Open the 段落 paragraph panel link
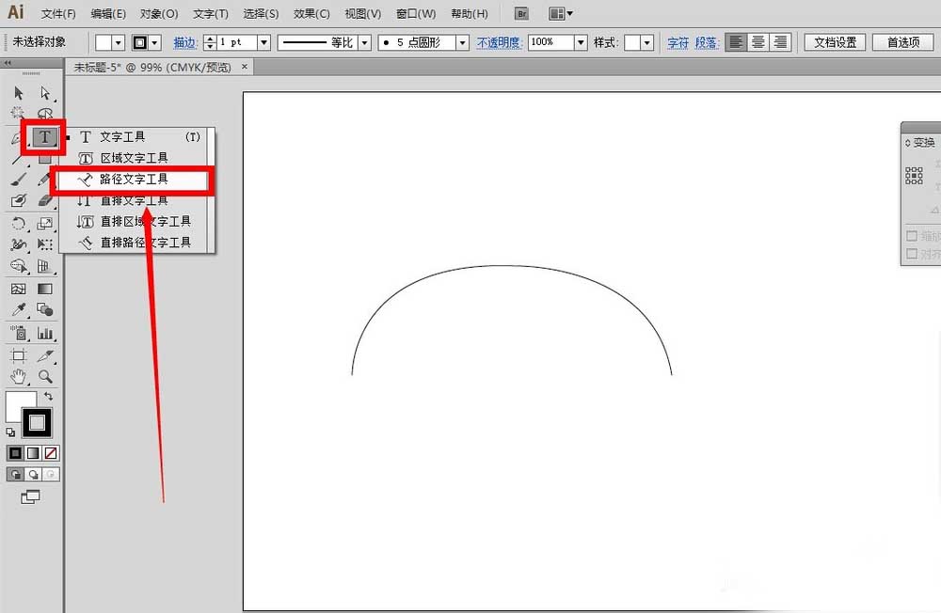 [x=707, y=42]
